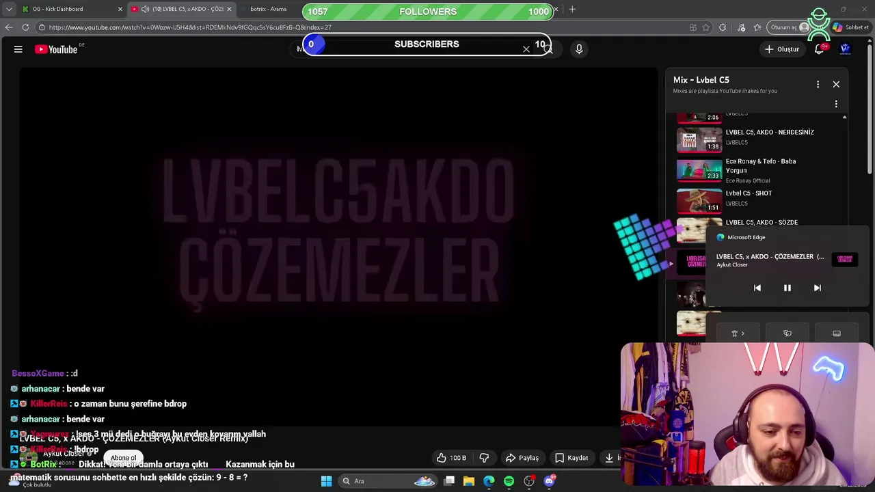The image size is (875, 492).
Task: Open File Explorer from the taskbar
Action: pyautogui.click(x=469, y=481)
